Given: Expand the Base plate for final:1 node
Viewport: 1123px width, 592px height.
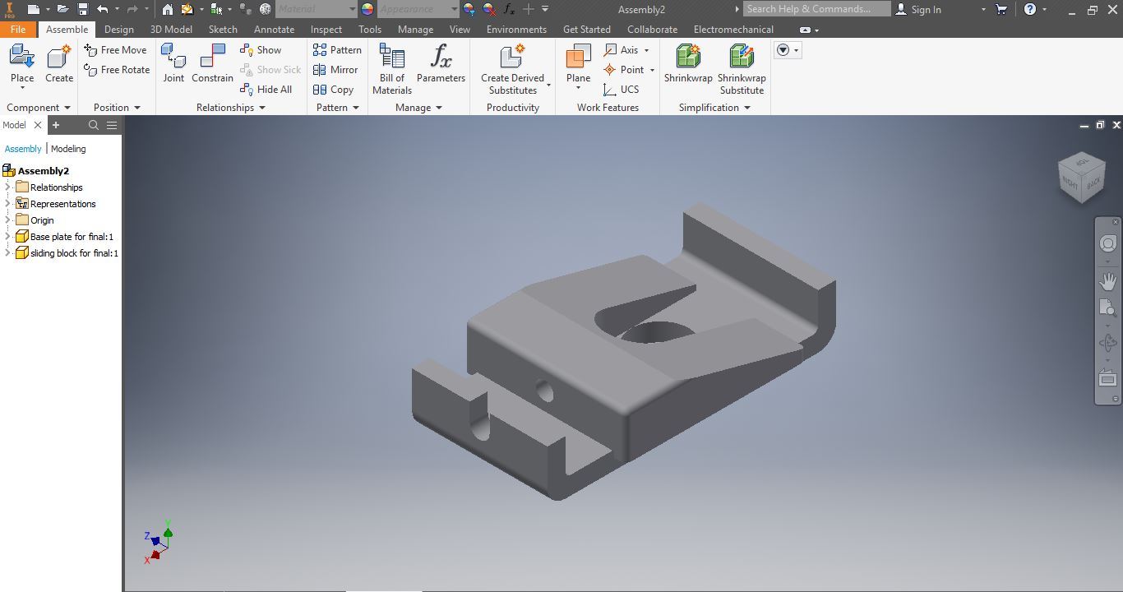Looking at the screenshot, I should click(x=7, y=237).
